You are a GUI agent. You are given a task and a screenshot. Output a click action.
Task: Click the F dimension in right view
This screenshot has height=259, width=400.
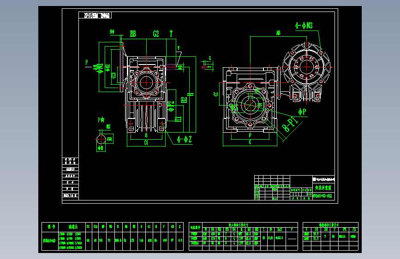point(250,135)
